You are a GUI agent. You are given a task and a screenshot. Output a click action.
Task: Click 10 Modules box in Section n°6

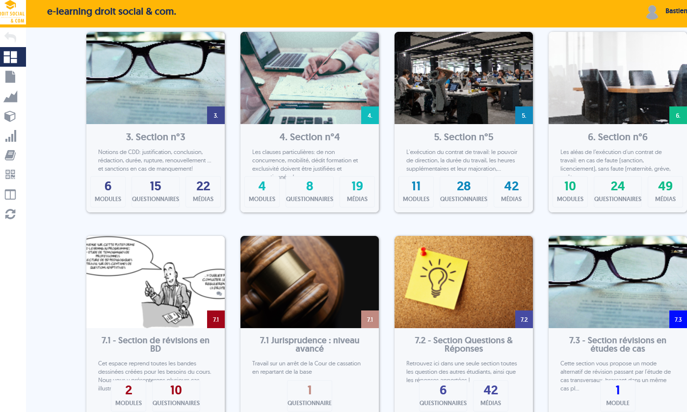(x=570, y=192)
